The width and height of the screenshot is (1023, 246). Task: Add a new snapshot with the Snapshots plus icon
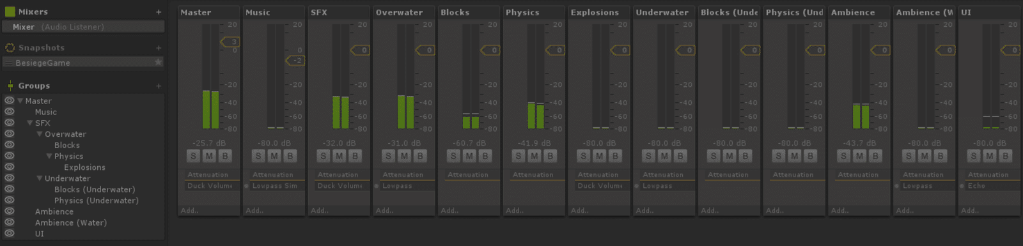click(x=159, y=48)
